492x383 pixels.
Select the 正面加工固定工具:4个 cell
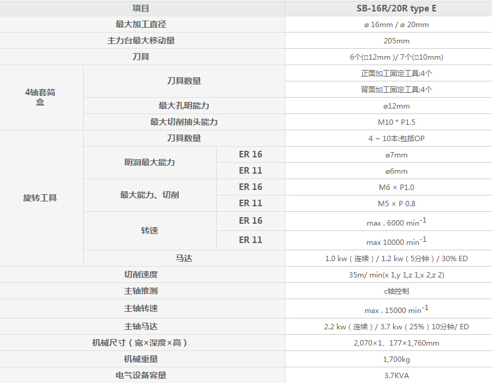coord(388,73)
